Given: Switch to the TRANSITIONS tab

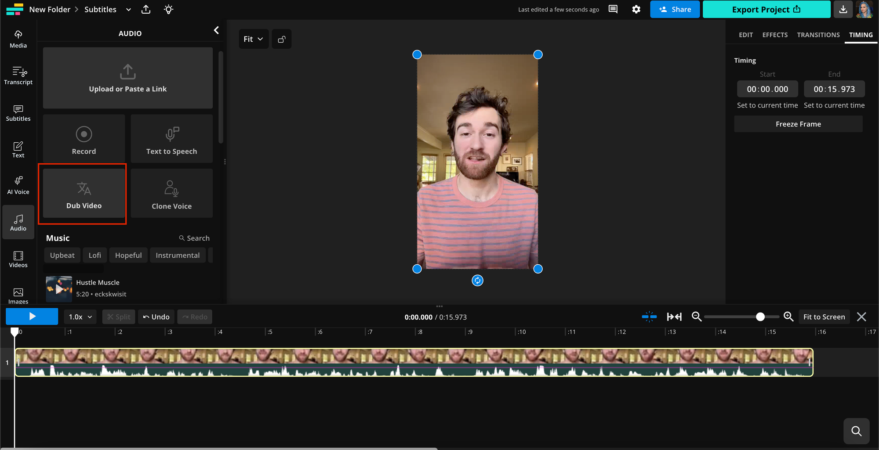Looking at the screenshot, I should [818, 35].
